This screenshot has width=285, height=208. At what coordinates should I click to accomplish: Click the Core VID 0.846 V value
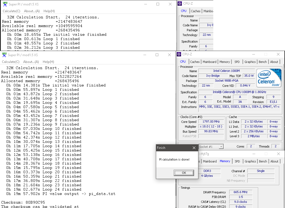click(245, 85)
